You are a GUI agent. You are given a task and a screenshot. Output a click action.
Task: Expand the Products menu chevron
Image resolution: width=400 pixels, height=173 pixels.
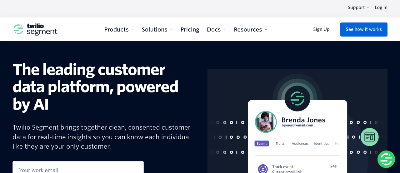pos(132,30)
